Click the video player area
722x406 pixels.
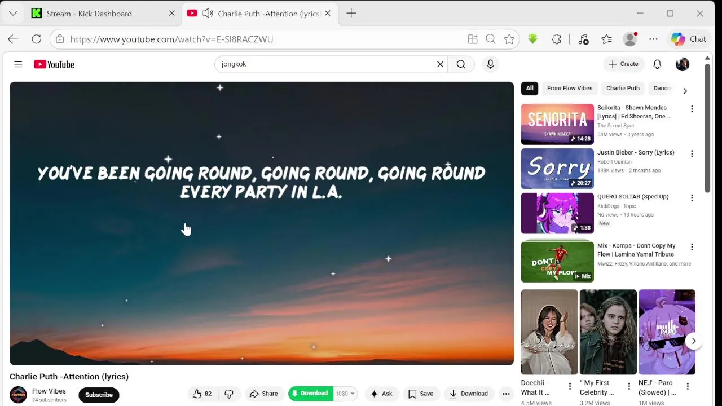[262, 223]
